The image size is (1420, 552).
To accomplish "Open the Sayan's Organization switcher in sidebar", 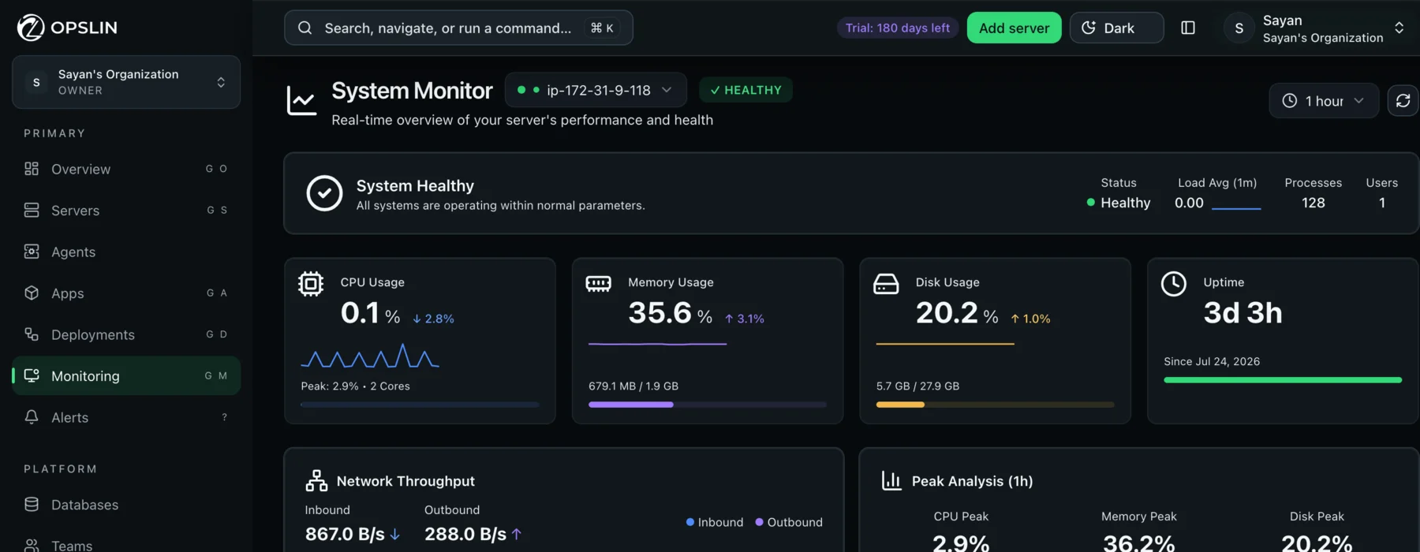I will [126, 82].
